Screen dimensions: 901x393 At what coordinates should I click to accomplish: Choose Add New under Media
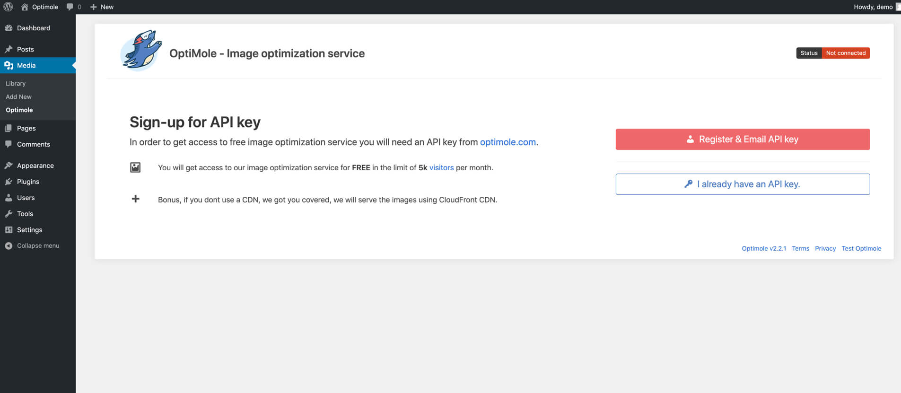(18, 96)
